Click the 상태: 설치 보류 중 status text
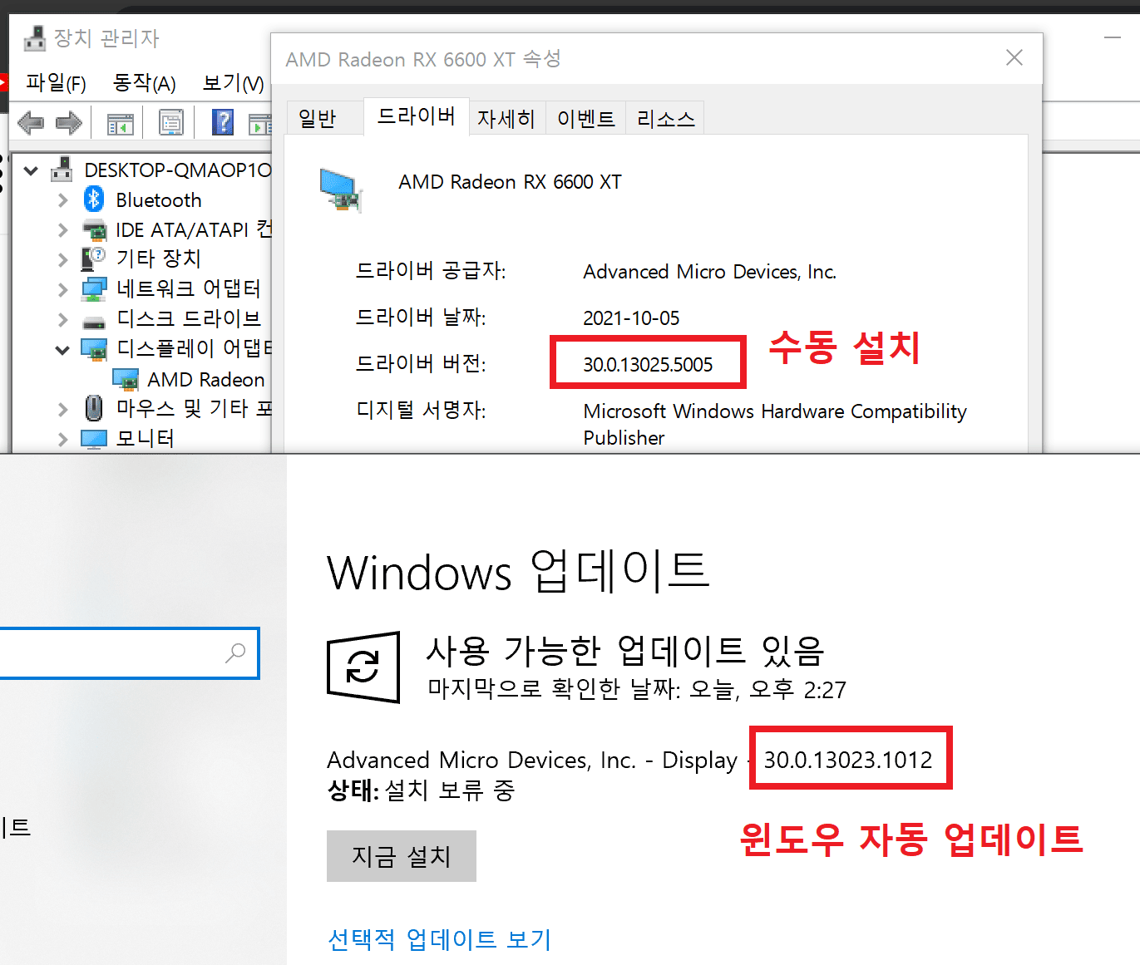Image resolution: width=1140 pixels, height=965 pixels. [422, 790]
